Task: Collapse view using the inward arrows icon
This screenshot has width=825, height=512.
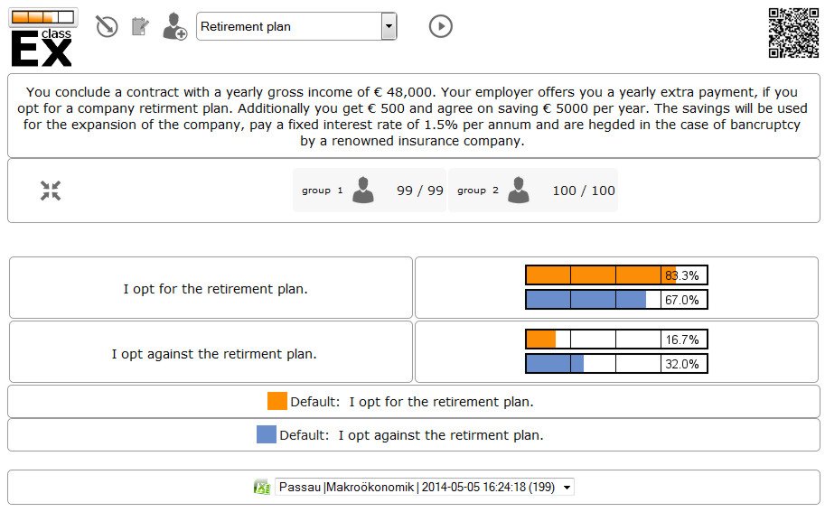Action: [51, 191]
